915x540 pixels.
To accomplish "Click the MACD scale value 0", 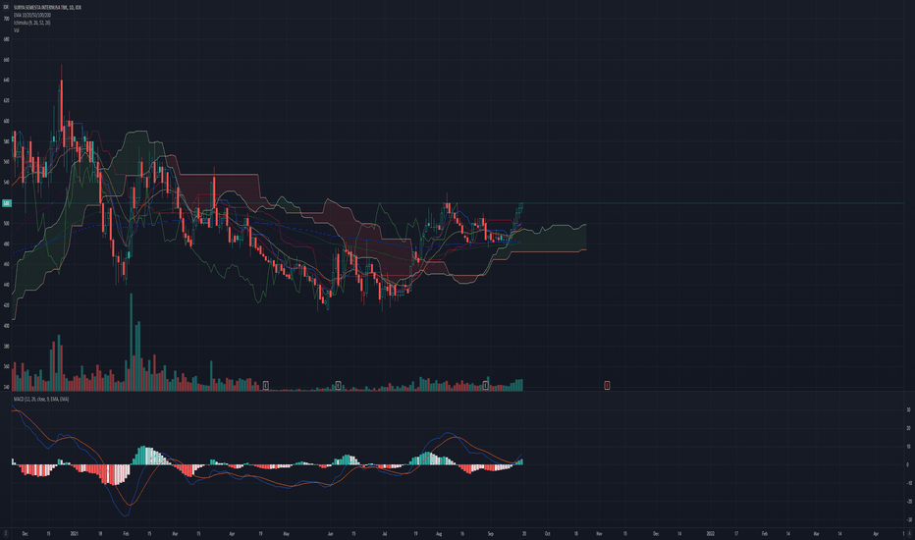I will (907, 465).
